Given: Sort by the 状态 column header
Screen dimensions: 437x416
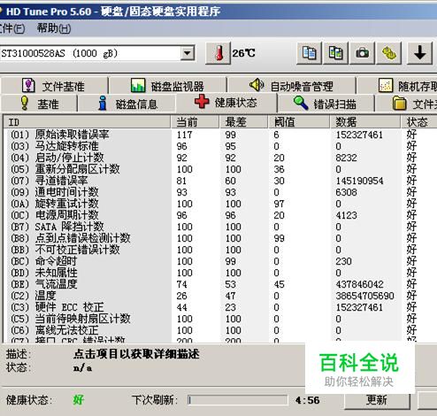Looking at the screenshot, I should pyautogui.click(x=419, y=122).
